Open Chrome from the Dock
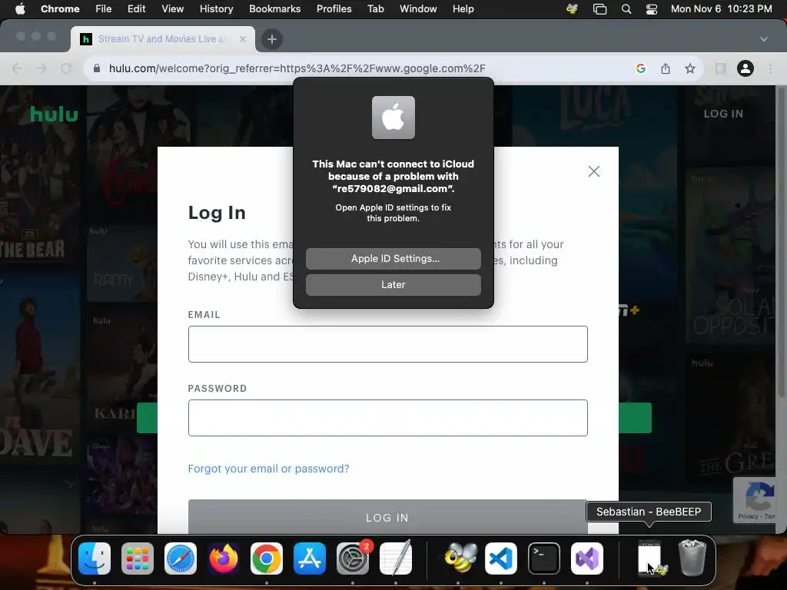This screenshot has height=590, width=787. tap(267, 559)
